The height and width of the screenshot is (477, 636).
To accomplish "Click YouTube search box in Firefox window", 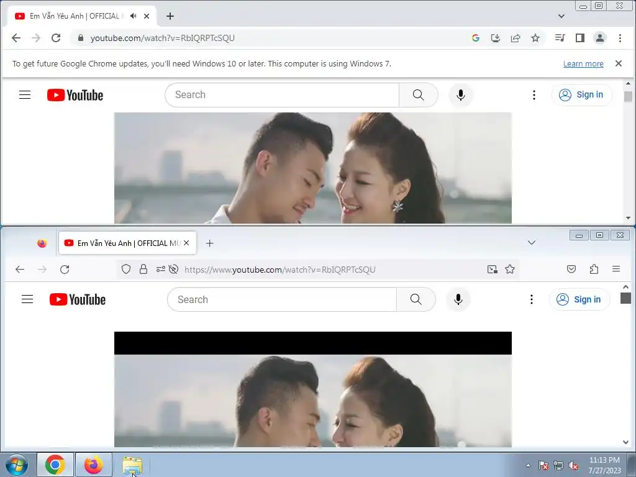I will (x=282, y=299).
